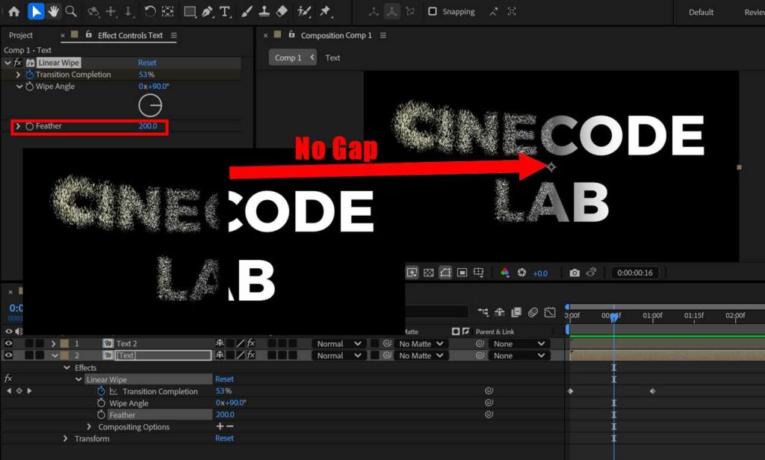Screen dimensions: 765x460
Task: Toggle Wipe Angle stopwatch in the timeline
Action: (x=101, y=403)
